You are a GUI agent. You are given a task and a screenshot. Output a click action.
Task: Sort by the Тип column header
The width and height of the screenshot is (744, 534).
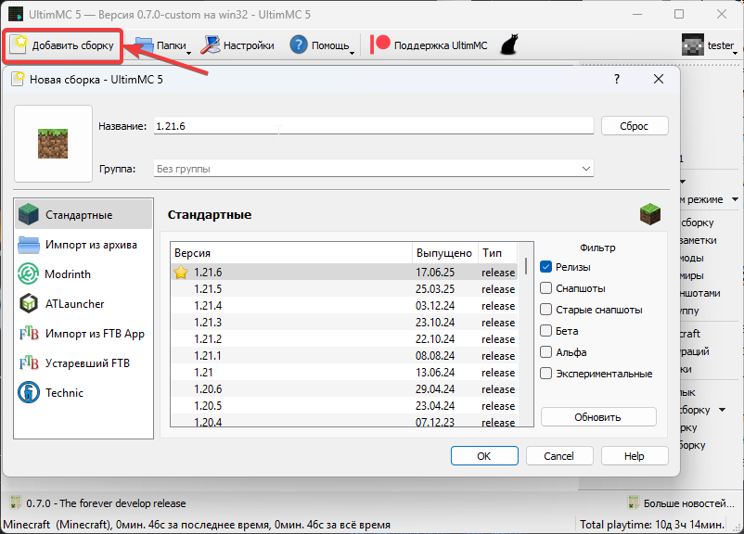[497, 253]
